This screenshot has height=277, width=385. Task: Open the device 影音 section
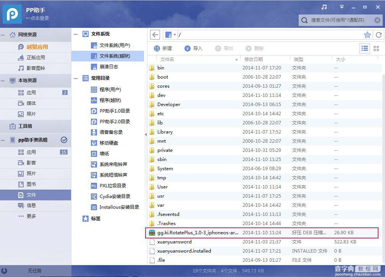point(36,163)
